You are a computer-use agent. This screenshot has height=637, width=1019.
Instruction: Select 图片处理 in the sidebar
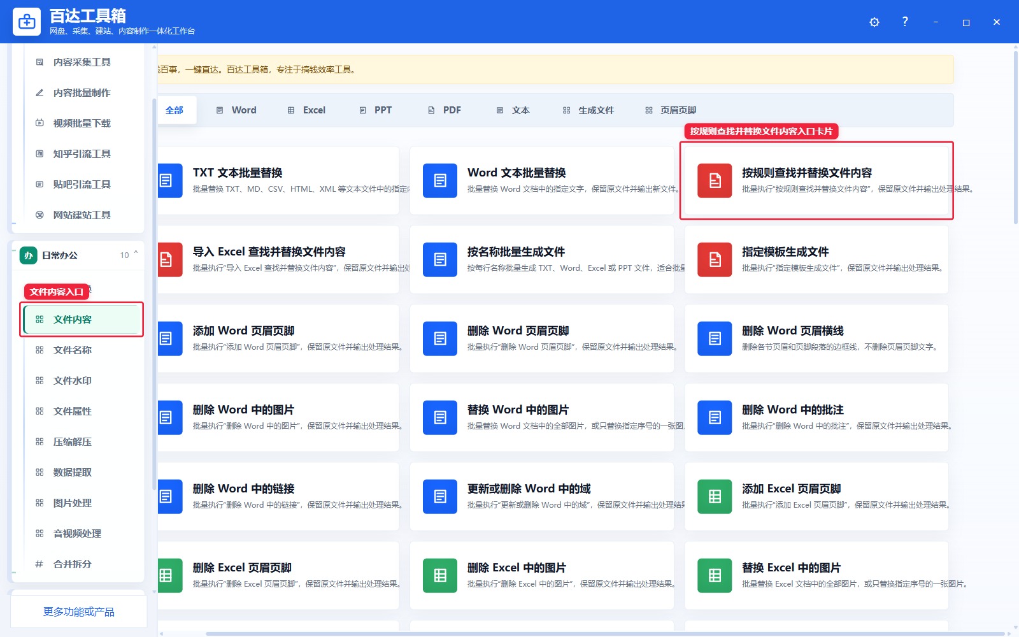coord(82,503)
